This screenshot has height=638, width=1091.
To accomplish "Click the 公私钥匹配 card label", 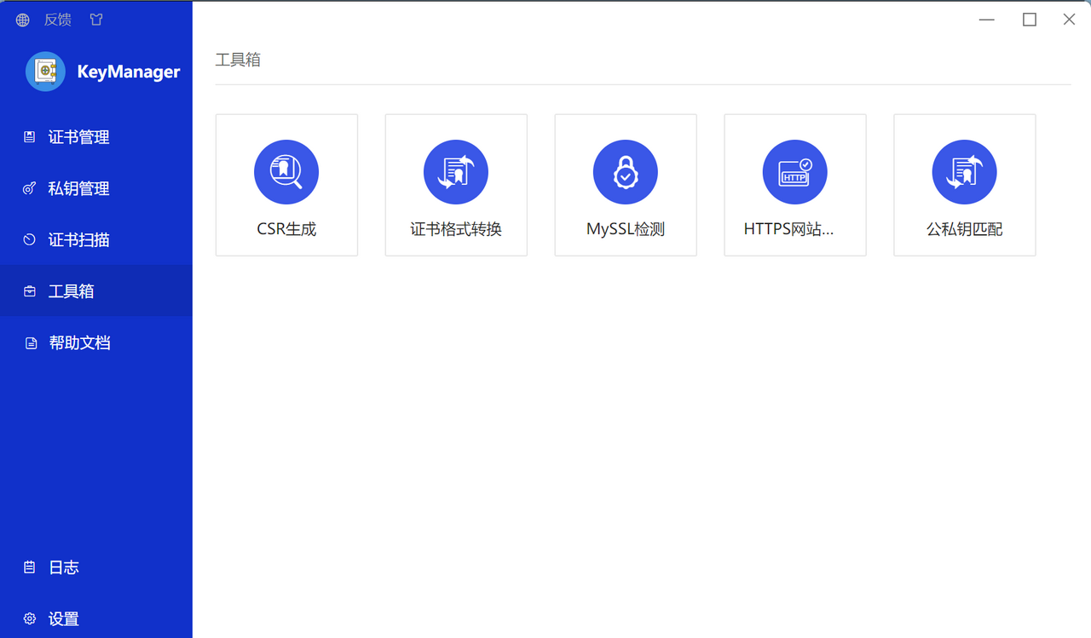I will pyautogui.click(x=964, y=229).
